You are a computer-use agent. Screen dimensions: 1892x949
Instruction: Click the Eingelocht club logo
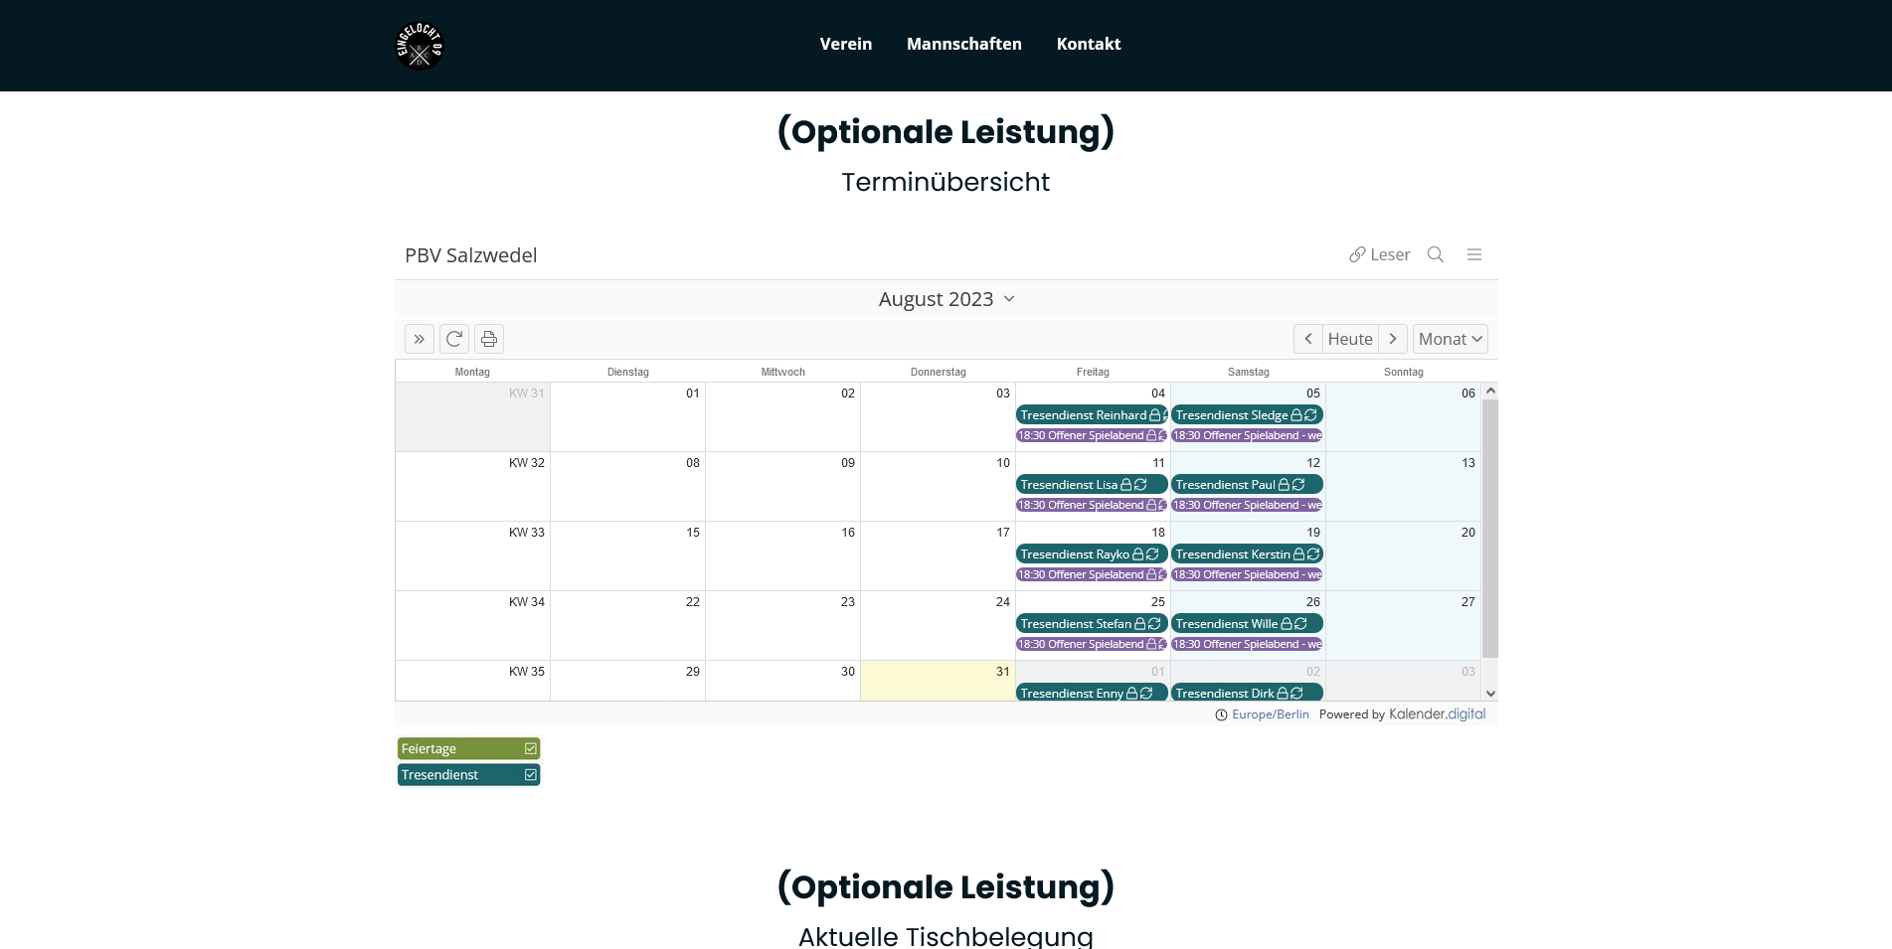[420, 46]
